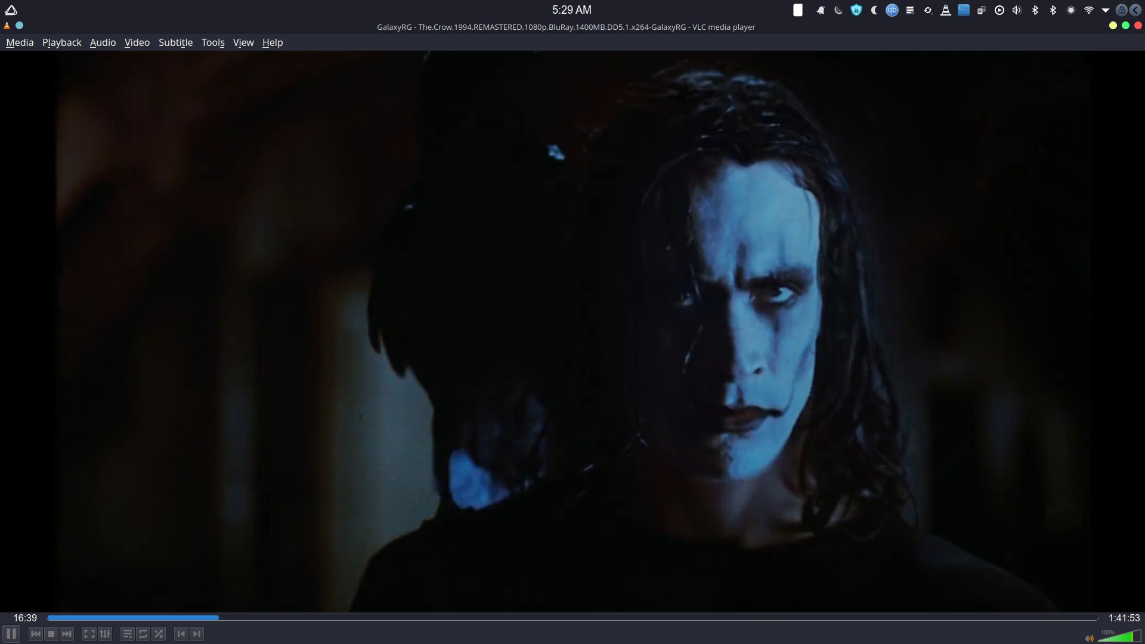The height and width of the screenshot is (644, 1145).
Task: Click the lock screen icon
Action: [1122, 10]
